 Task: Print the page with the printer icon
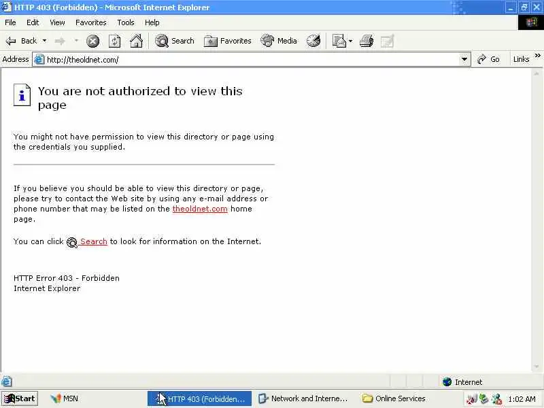(367, 41)
